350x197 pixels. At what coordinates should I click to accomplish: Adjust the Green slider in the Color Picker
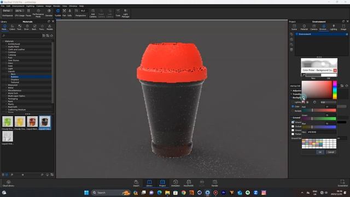[x=319, y=119]
